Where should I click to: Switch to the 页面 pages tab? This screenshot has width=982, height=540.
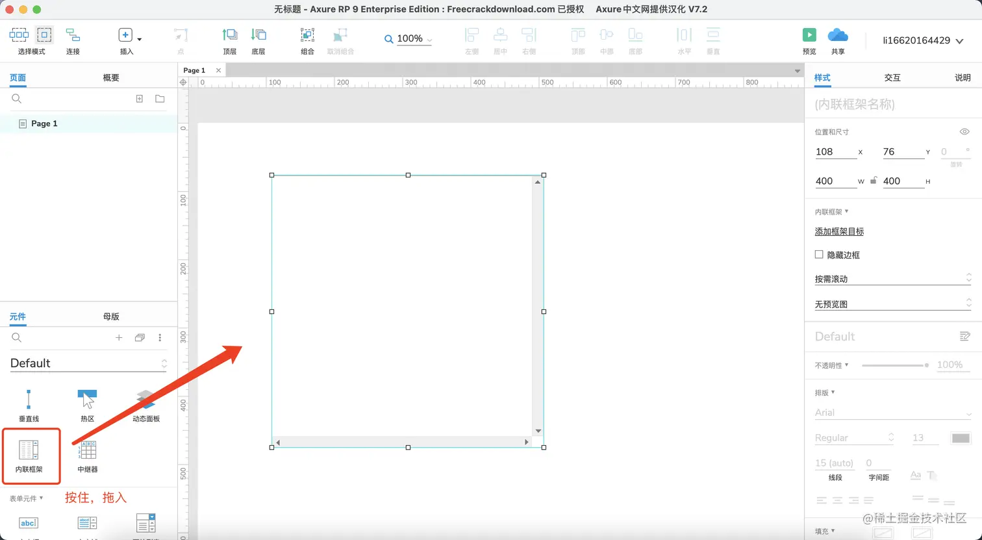pyautogui.click(x=18, y=77)
